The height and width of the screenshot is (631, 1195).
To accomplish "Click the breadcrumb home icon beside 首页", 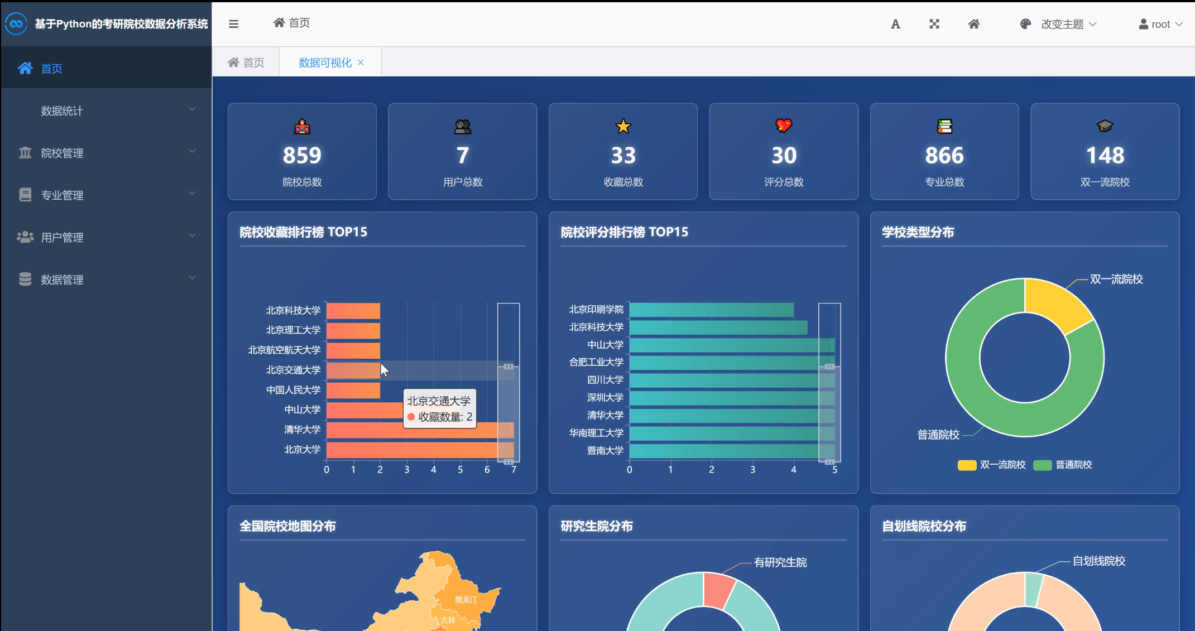I will (x=279, y=22).
